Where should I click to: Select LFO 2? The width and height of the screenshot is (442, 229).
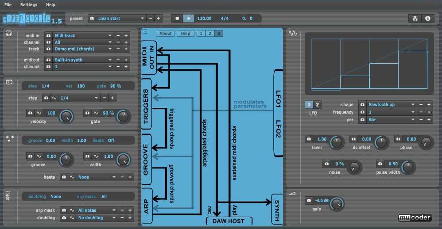317,105
